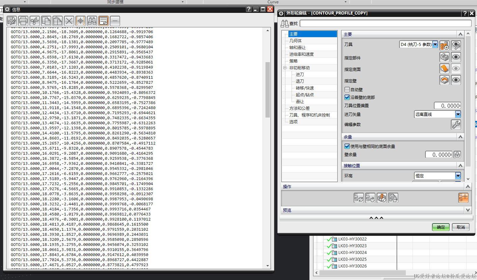Select 刀具、程序和机床控制 item
Screen dimensions: 477x280
(309, 115)
